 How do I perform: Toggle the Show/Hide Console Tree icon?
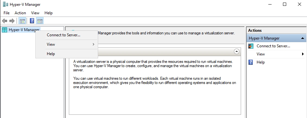click(22, 21)
